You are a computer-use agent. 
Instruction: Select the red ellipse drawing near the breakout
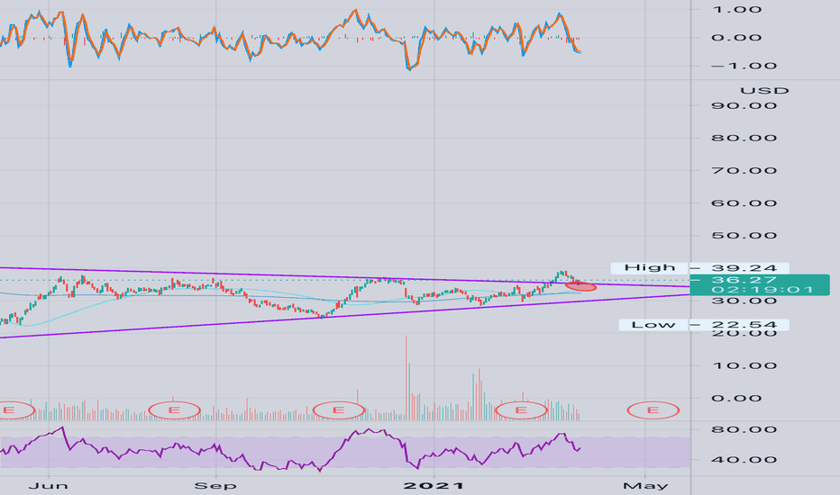pyautogui.click(x=580, y=287)
